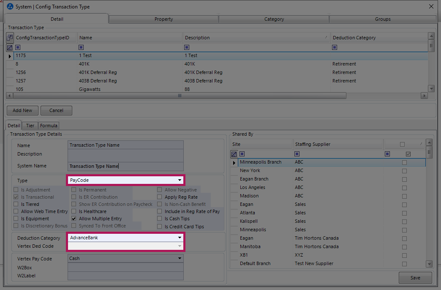Viewport: 441px width, 290px height.
Task: Uncheck Allow Multiple Entry checkbox
Action: click(73, 219)
